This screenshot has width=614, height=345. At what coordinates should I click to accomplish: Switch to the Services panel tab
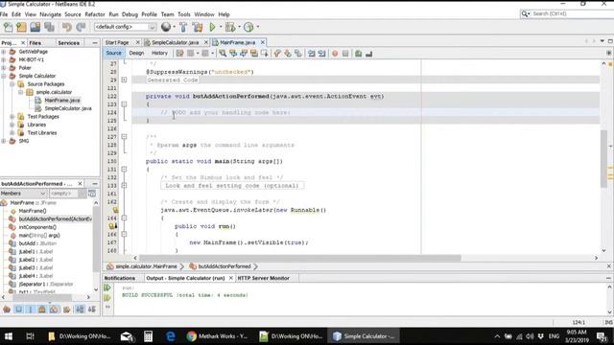[68, 43]
